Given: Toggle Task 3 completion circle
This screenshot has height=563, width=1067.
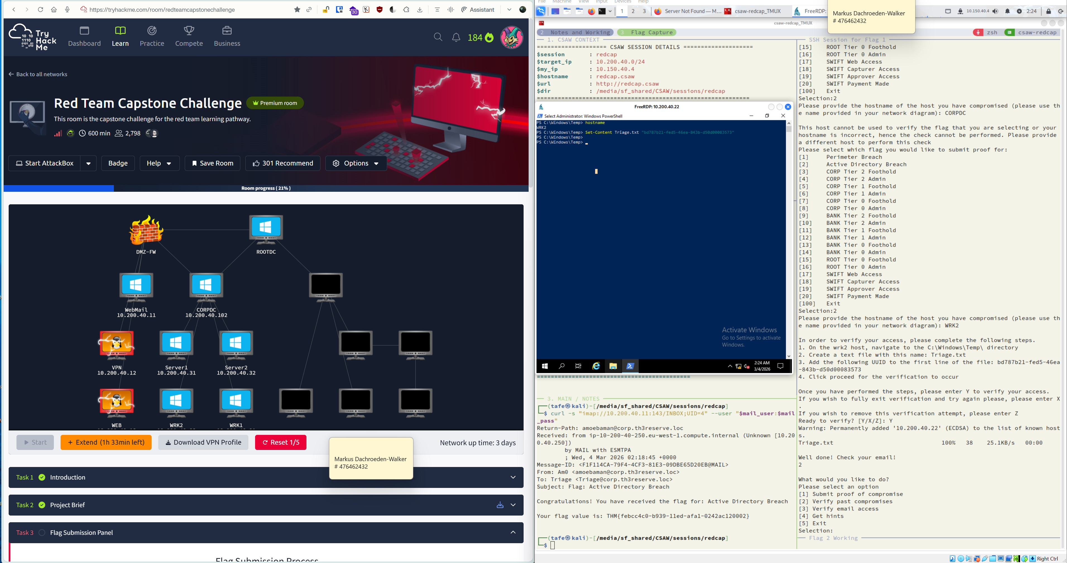Looking at the screenshot, I should (x=42, y=533).
